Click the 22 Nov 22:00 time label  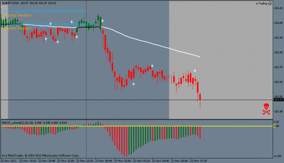[65, 161]
